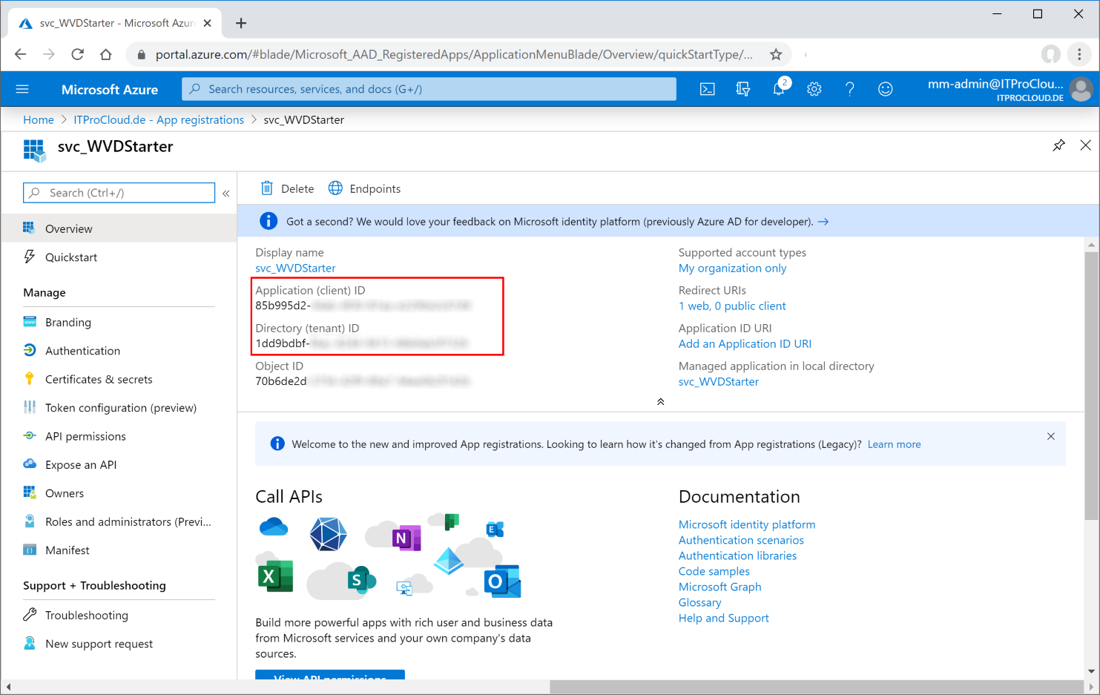Image resolution: width=1100 pixels, height=695 pixels.
Task: Click the feedback smiley icon
Action: 886,89
